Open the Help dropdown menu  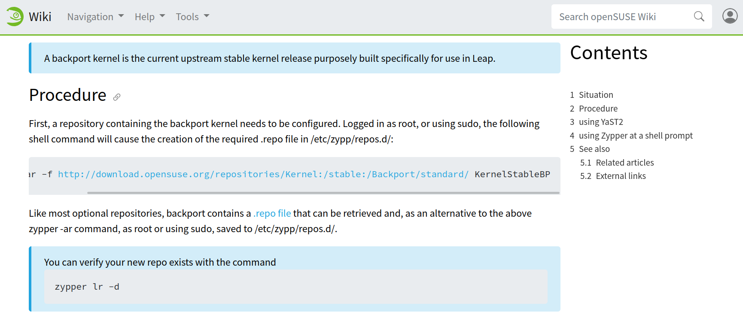click(x=150, y=17)
